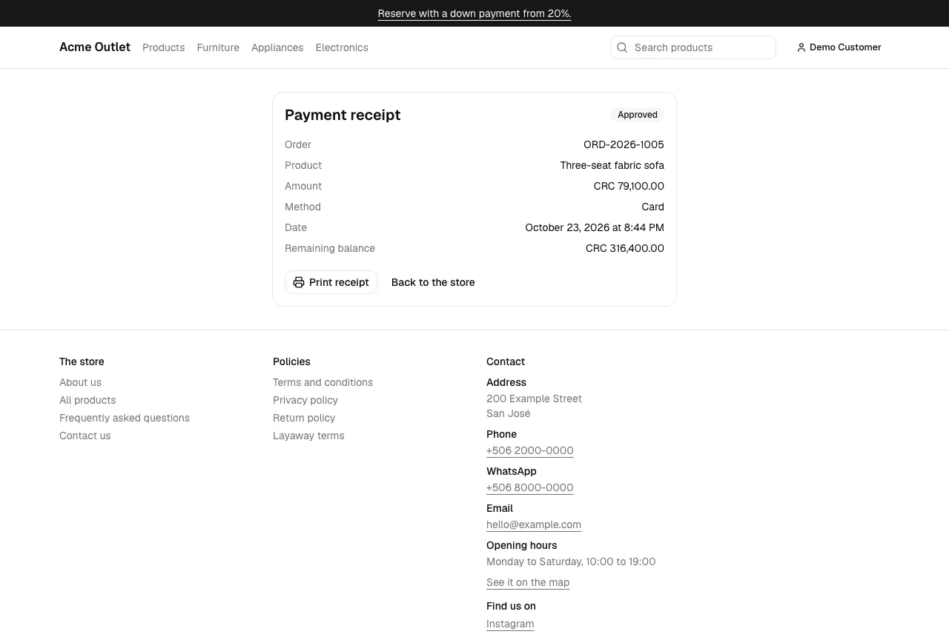Screen dimensions: 949x637
Task: Go to Furniture category
Action: click(218, 47)
